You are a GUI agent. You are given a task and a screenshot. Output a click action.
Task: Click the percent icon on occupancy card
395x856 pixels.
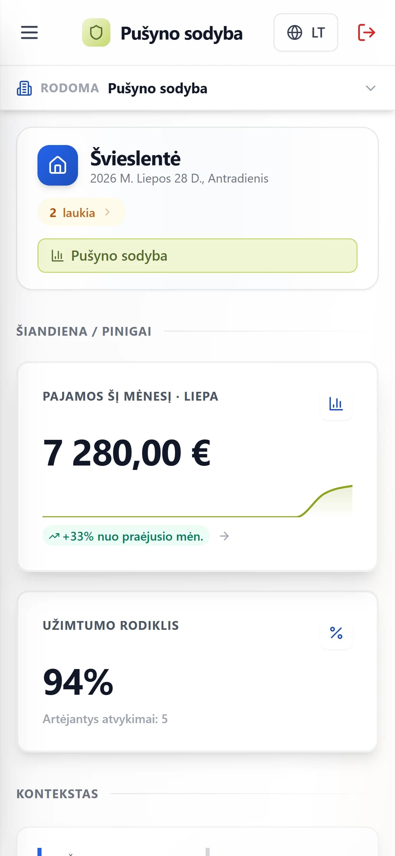click(x=336, y=633)
